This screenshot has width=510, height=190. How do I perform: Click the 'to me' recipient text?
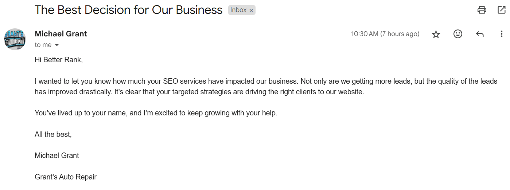tap(43, 45)
